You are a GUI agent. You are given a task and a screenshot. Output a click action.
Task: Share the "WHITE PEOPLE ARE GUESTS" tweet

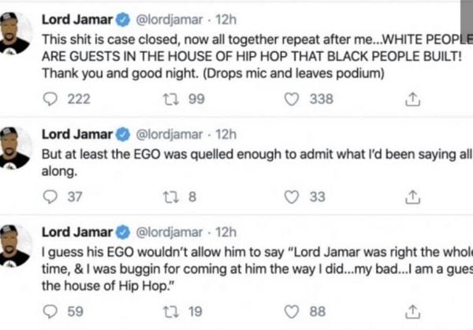click(410, 99)
